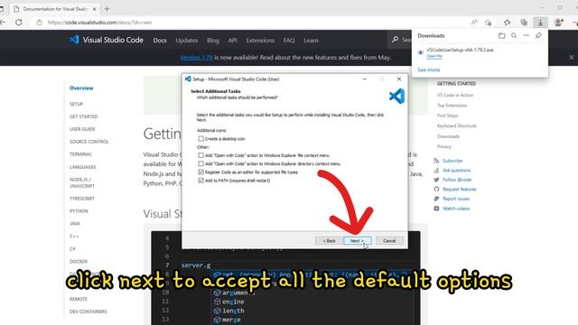
Task: Enable Open with Code file context menu
Action: pos(200,155)
